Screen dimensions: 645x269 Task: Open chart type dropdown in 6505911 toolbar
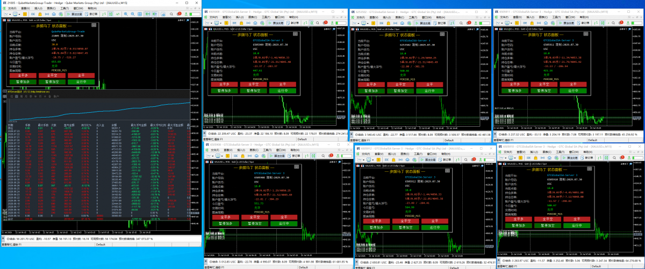[499, 23]
